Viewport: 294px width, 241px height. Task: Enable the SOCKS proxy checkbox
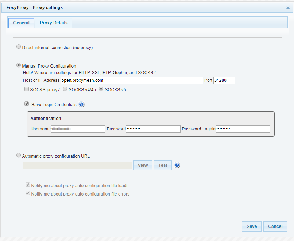(x=27, y=89)
